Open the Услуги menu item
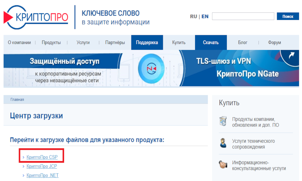The image size is (302, 181). click(x=83, y=43)
